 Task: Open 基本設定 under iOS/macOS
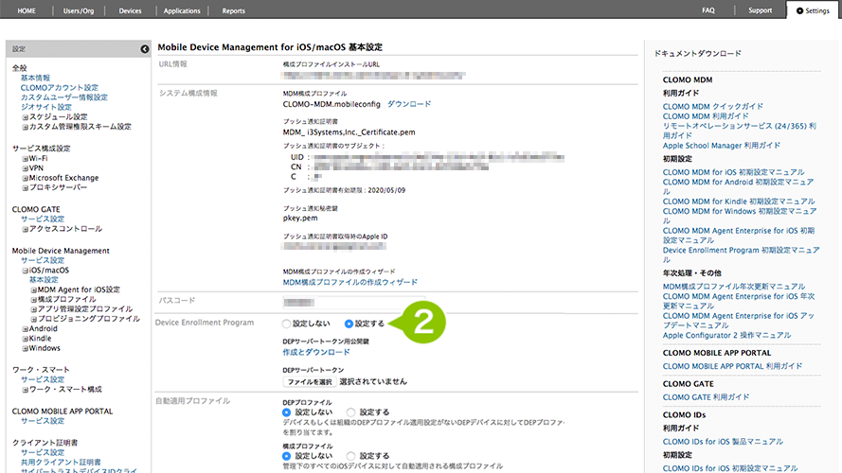(44, 280)
